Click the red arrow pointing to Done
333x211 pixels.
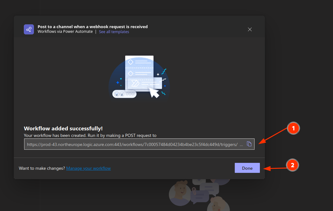pyautogui.click(x=275, y=168)
